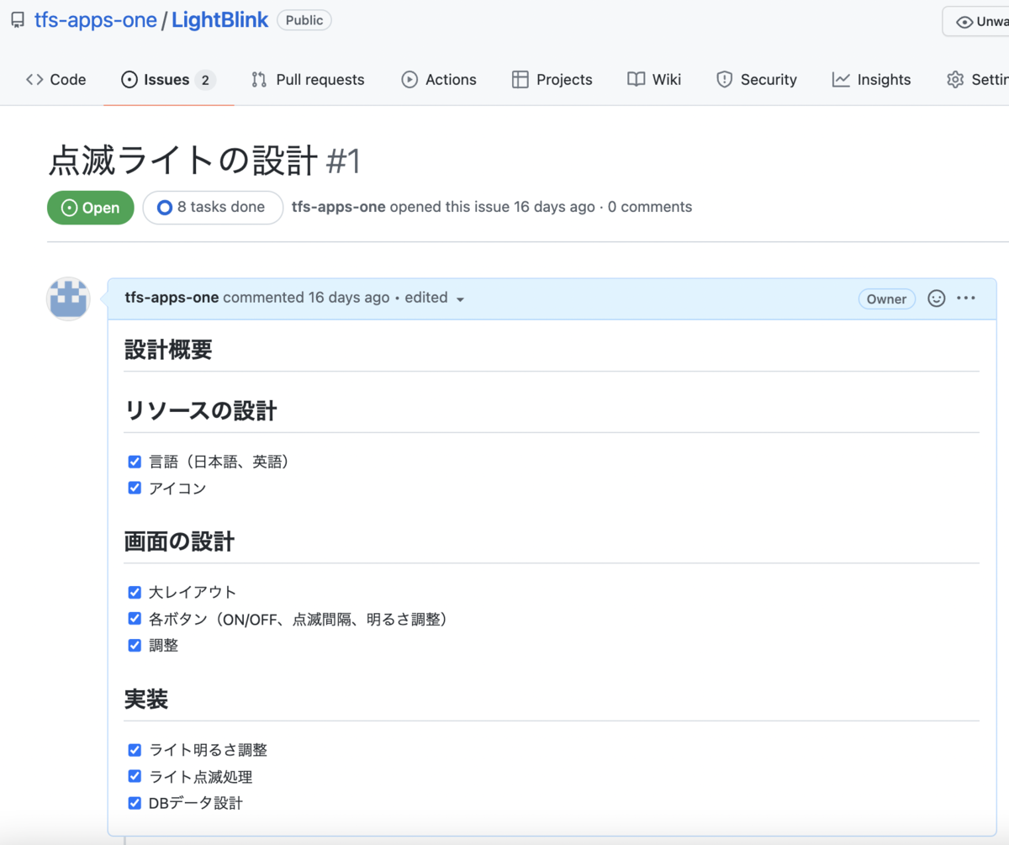Viewport: 1009px width, 845px height.
Task: Click the 実装 heading
Action: (x=146, y=700)
